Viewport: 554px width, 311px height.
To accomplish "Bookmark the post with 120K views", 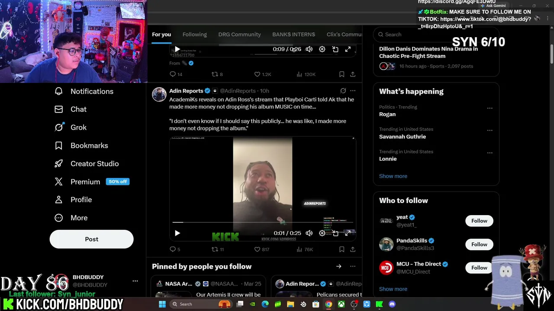I will (x=341, y=74).
